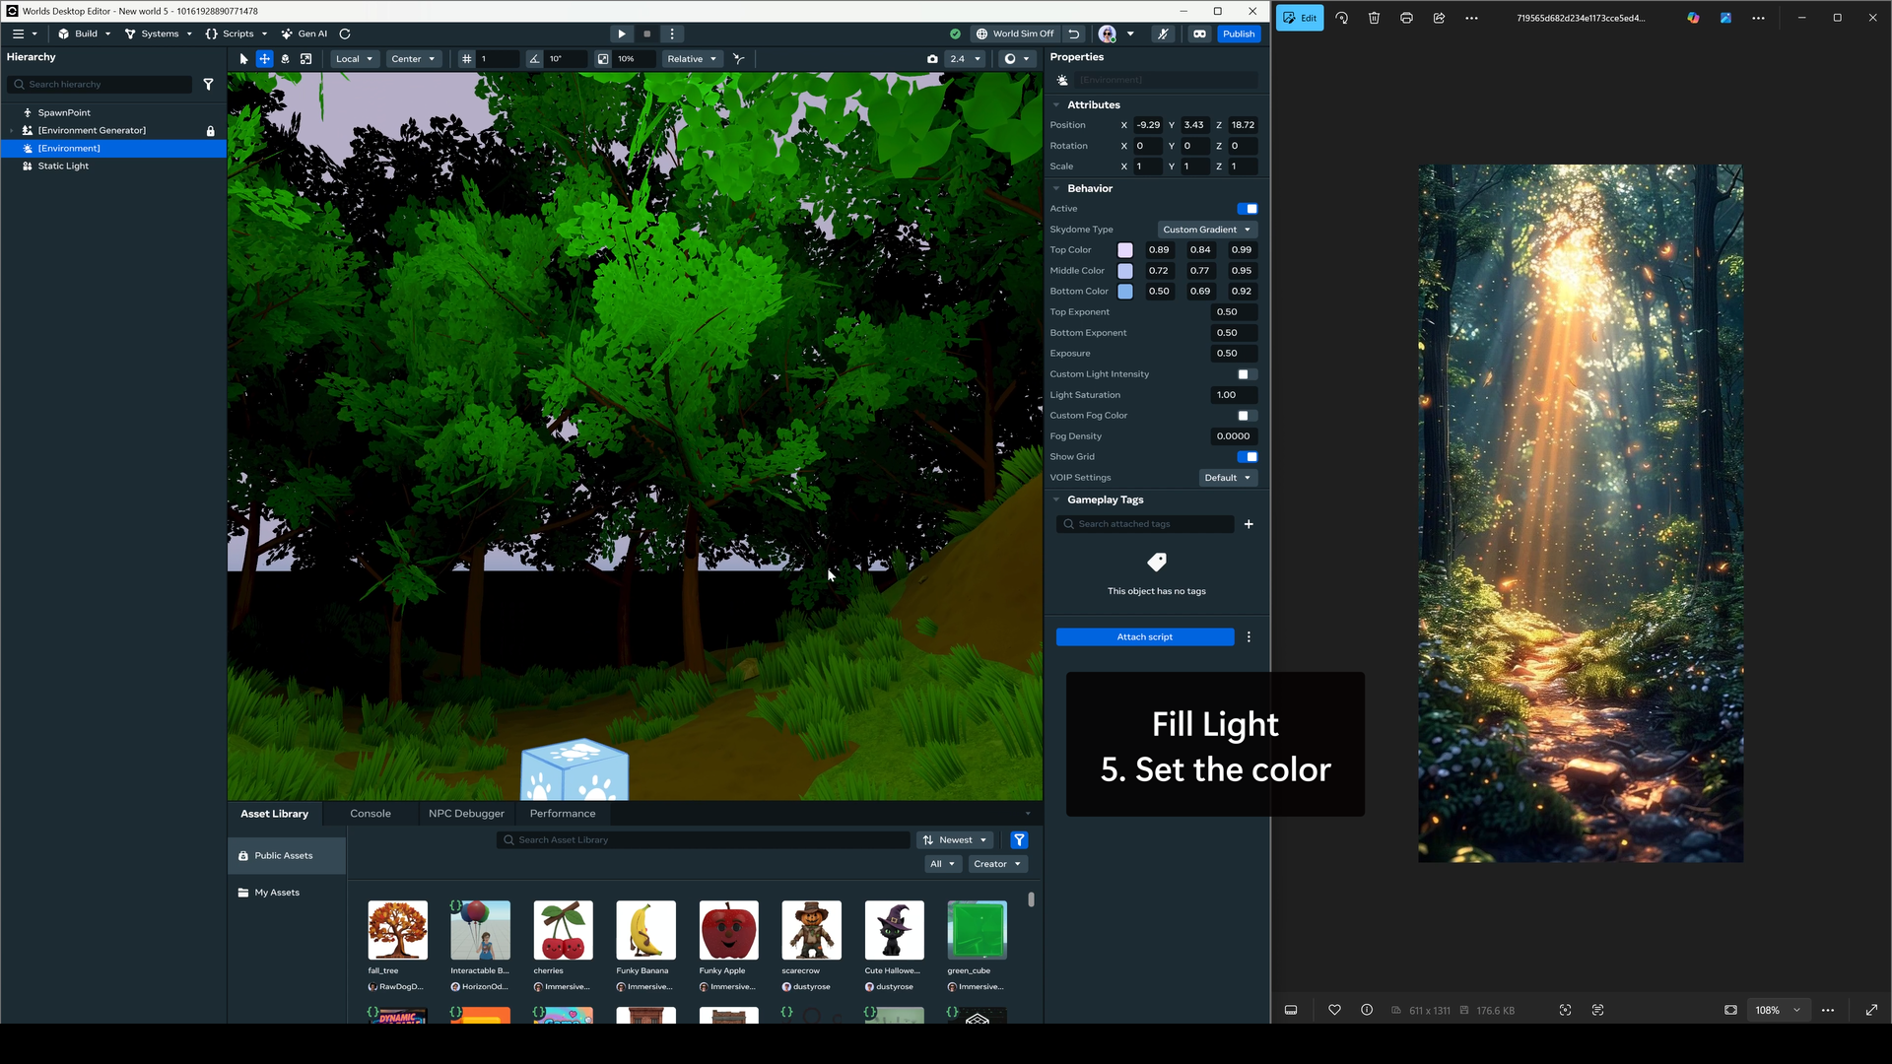Viewport: 1892px width, 1064px height.
Task: Click the hierarchy filter icon
Action: tap(208, 85)
